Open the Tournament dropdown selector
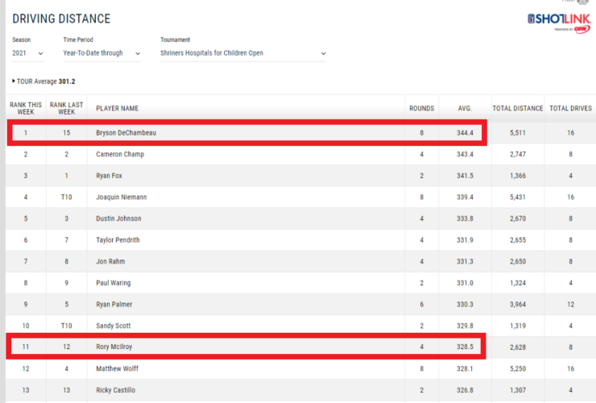 (243, 53)
